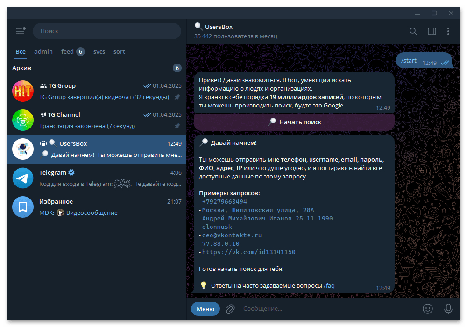The image size is (467, 327).
Task: Attach a file with the paperclip icon
Action: [230, 309]
